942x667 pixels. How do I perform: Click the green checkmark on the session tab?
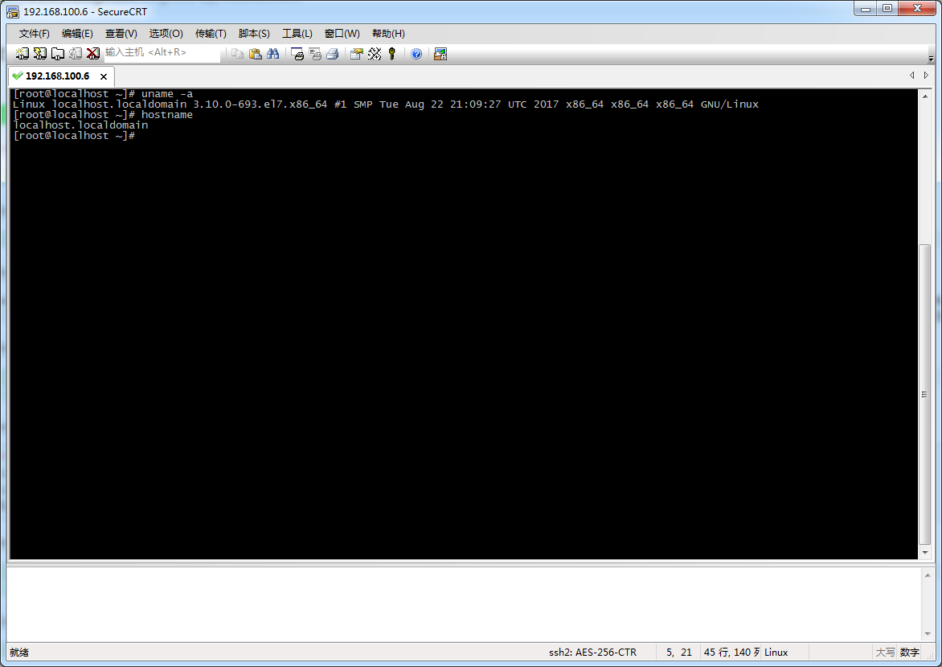point(18,76)
